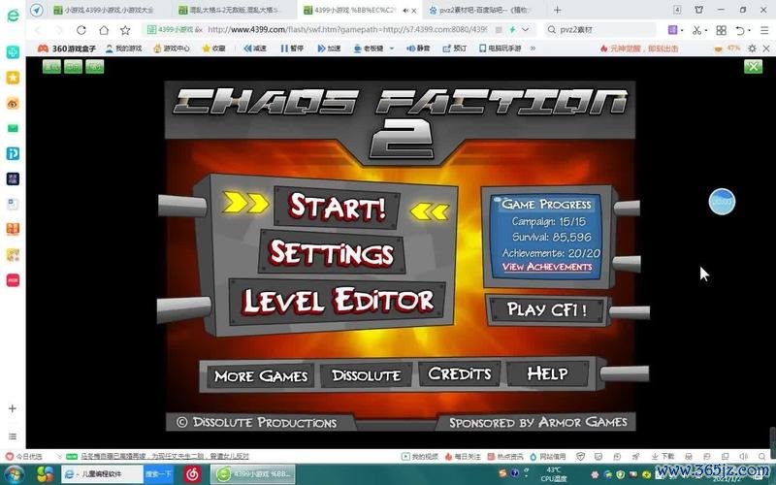
Task: Toggle 静音 mute in game toolbar
Action: (x=418, y=48)
